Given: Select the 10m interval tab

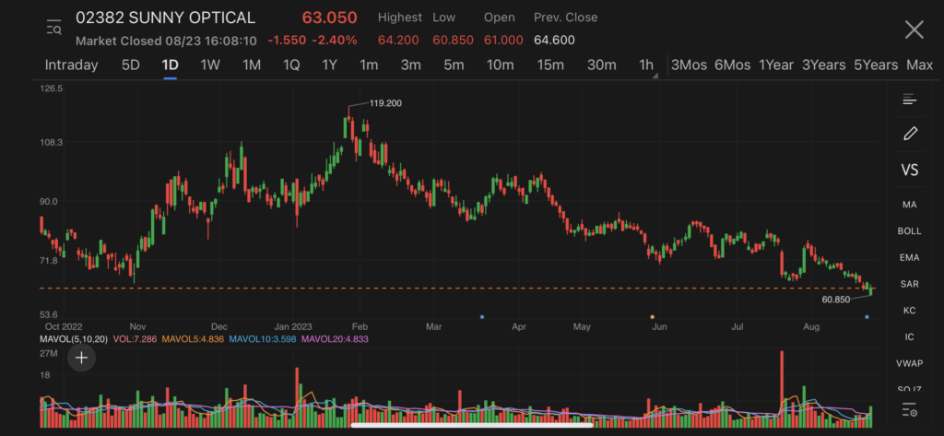Looking at the screenshot, I should pyautogui.click(x=501, y=65).
